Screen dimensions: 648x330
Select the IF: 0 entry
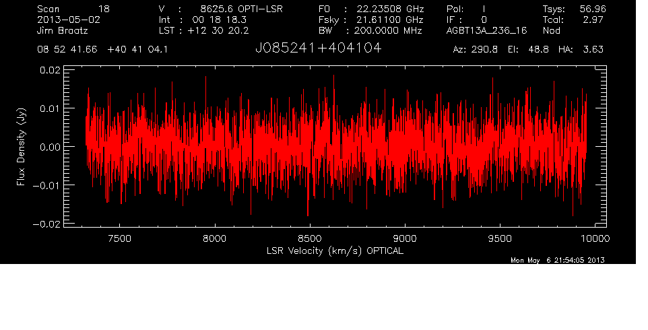[x=467, y=20]
